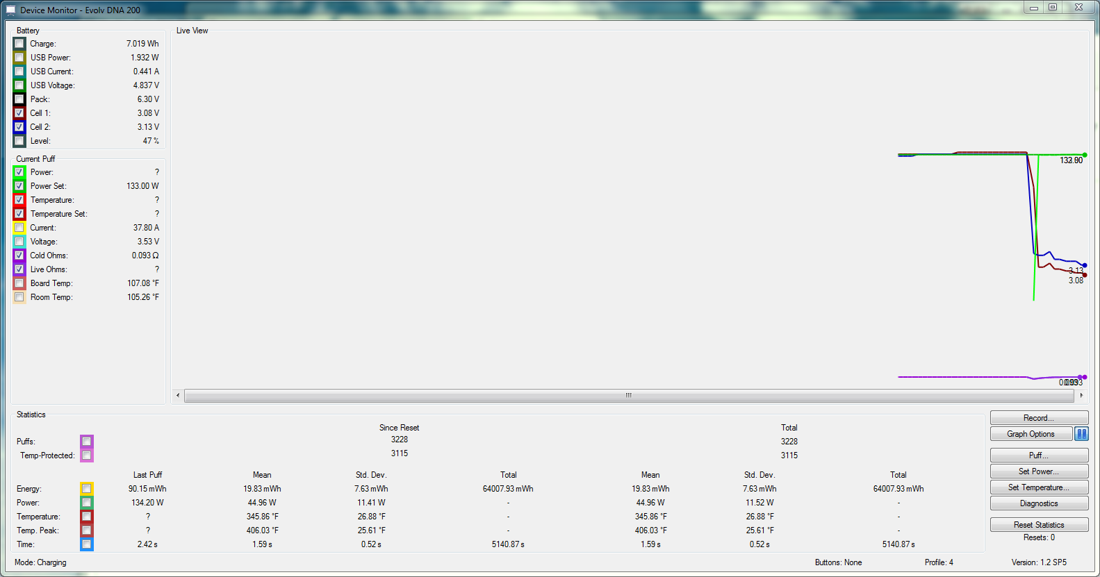1100x577 pixels.
Task: Toggle the Power Set checkbox off
Action: click(19, 186)
